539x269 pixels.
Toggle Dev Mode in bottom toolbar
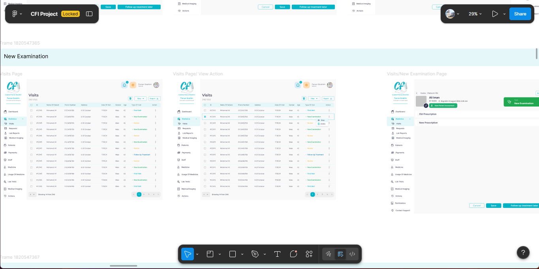(352, 254)
